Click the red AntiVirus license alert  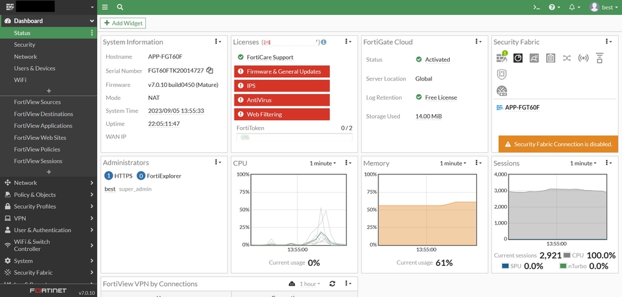pyautogui.click(x=282, y=100)
